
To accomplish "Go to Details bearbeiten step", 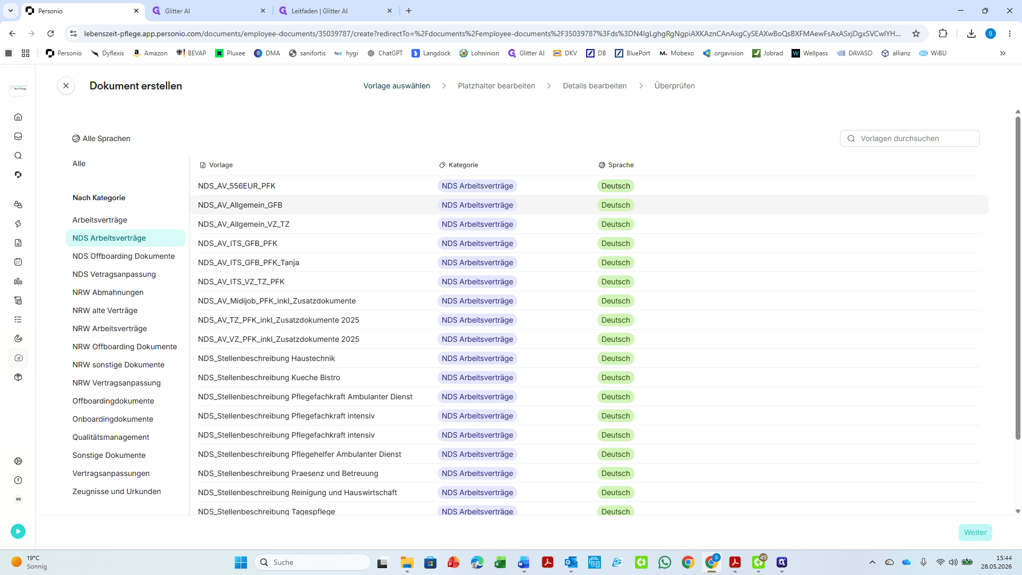I will 595,86.
